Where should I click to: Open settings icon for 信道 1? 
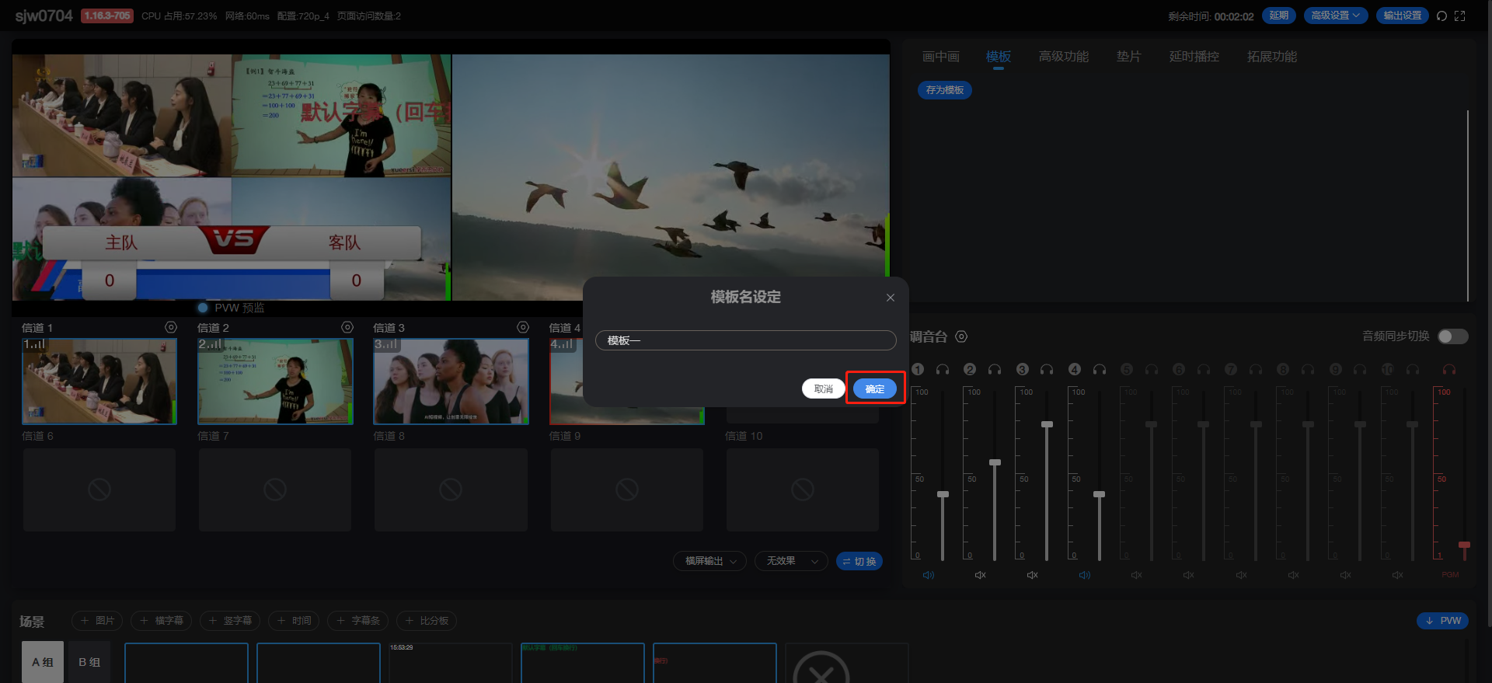coord(171,328)
